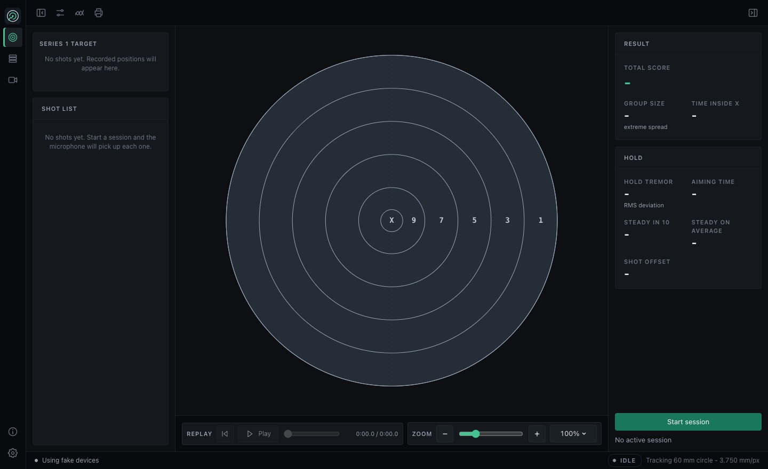Click the 'Using fake devices' status text

pyautogui.click(x=70, y=460)
